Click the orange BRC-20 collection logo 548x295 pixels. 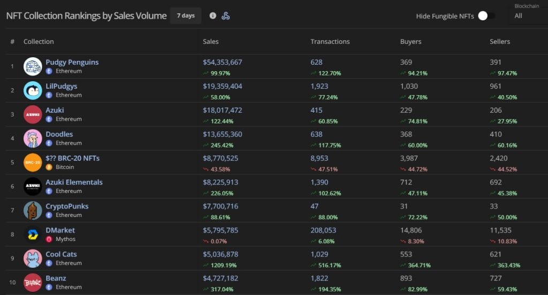pos(33,162)
